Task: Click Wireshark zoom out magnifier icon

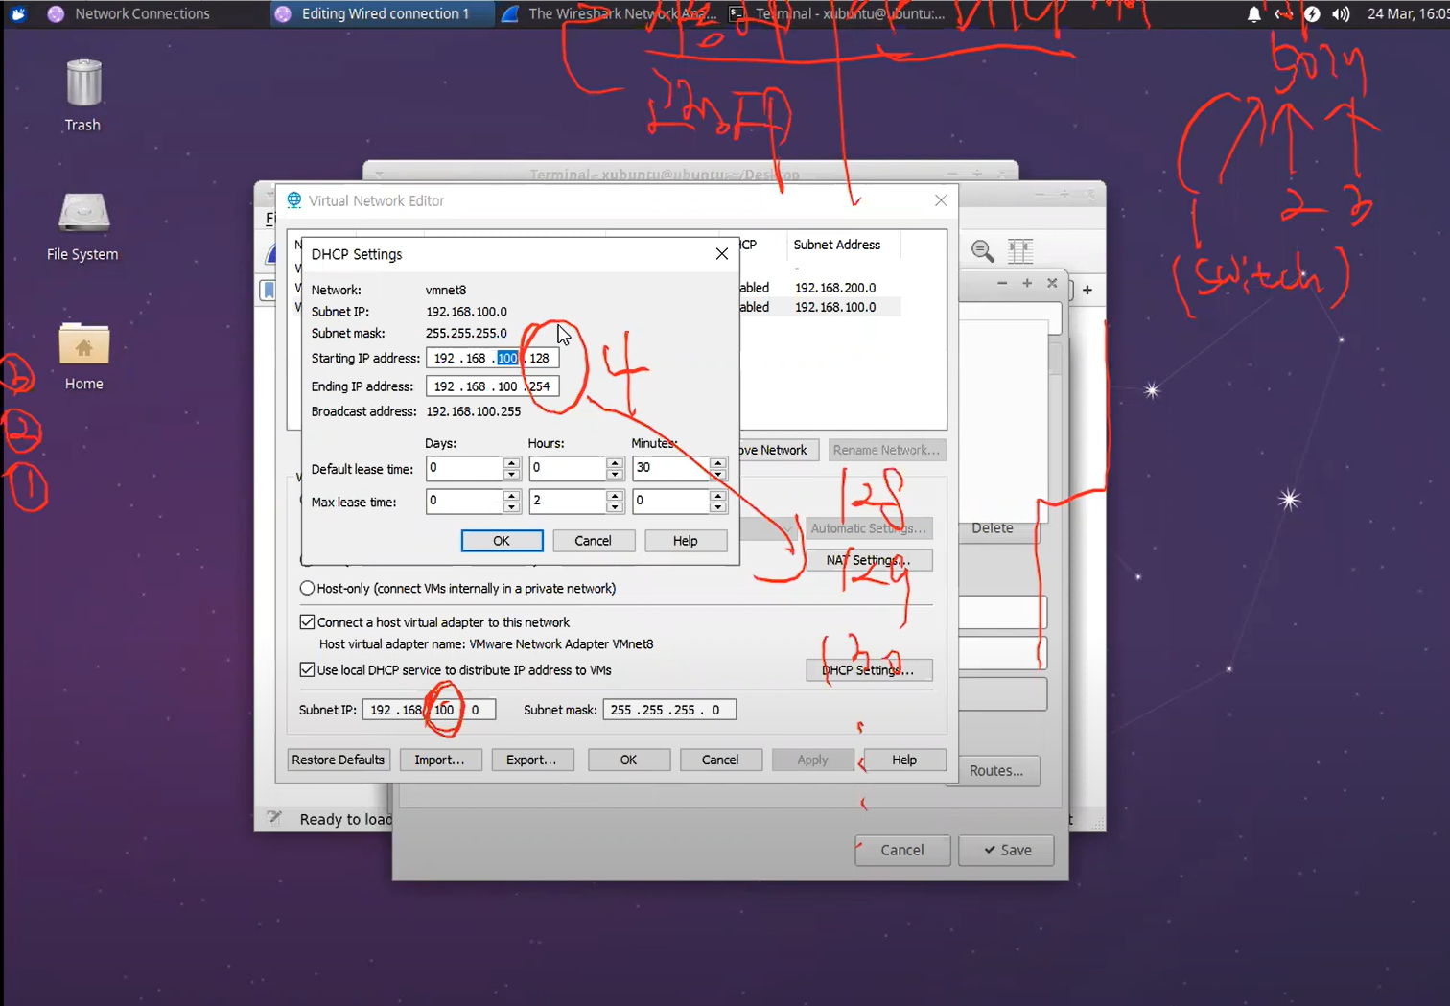Action: (982, 251)
